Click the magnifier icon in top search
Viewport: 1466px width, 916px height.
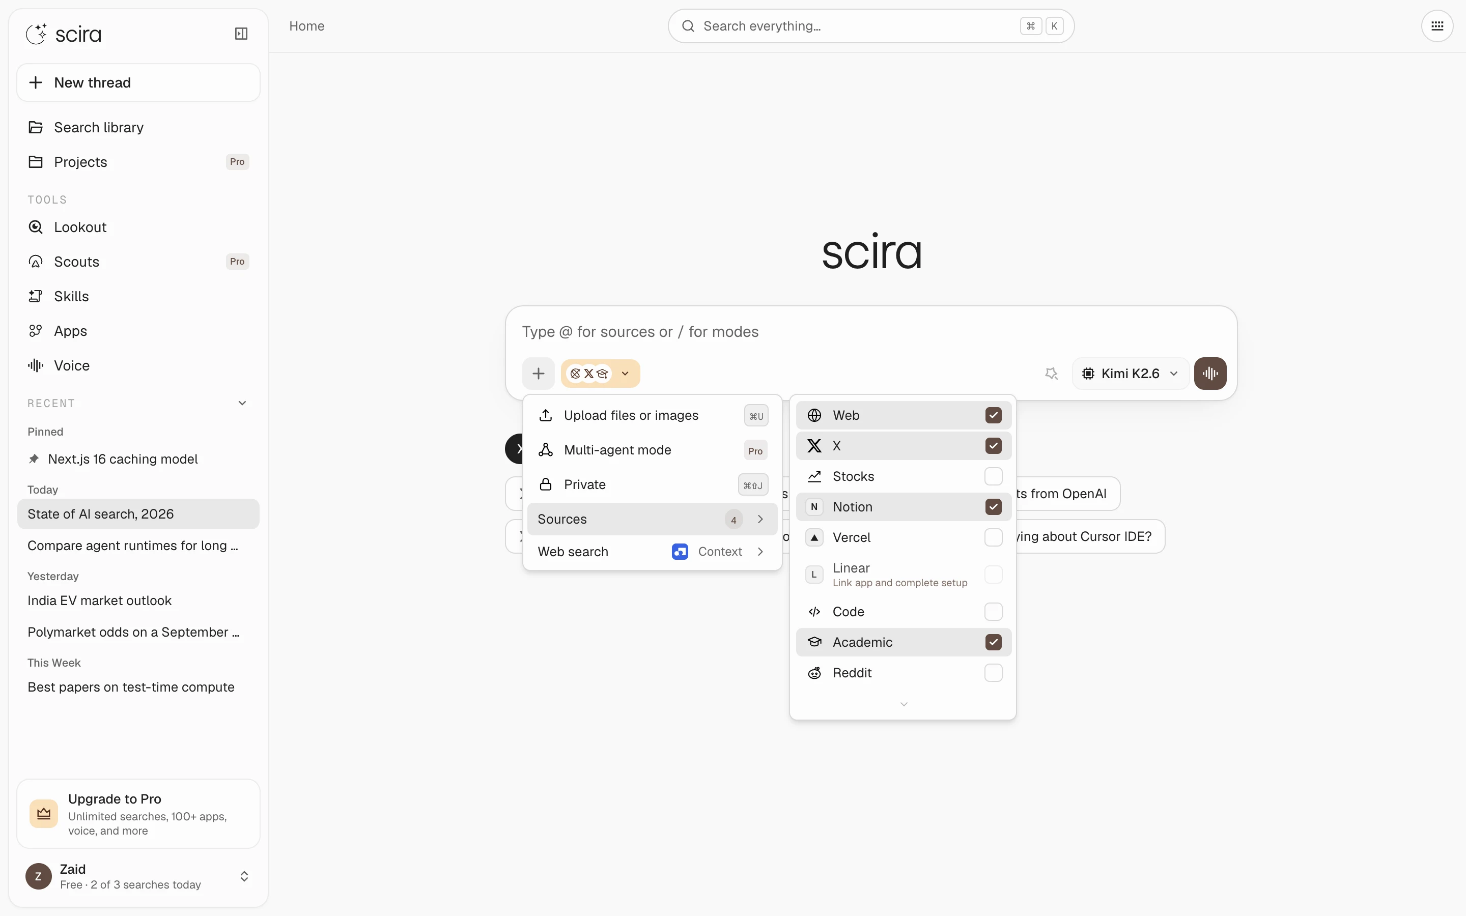(x=688, y=26)
